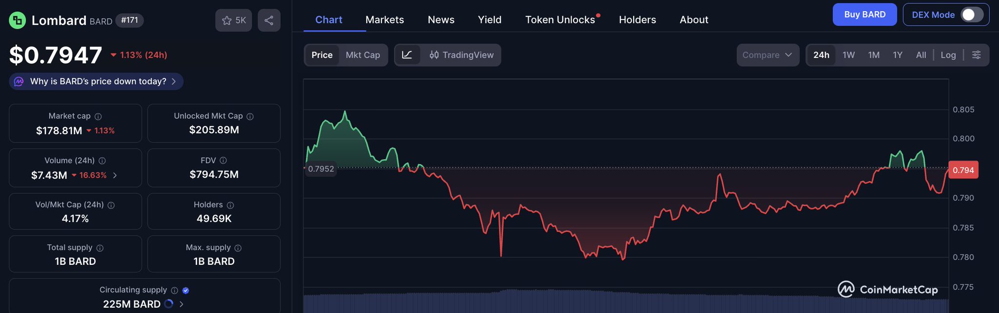Click the share icon button
999x313 pixels.
[x=269, y=20]
